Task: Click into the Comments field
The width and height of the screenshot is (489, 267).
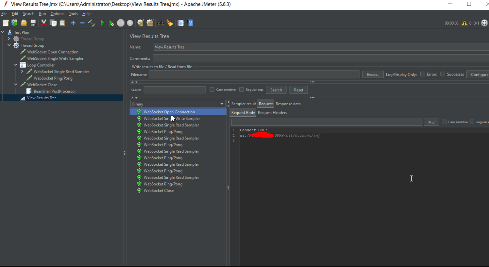Action: click(x=321, y=58)
